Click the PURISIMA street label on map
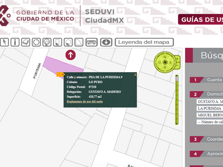 (37, 71)
